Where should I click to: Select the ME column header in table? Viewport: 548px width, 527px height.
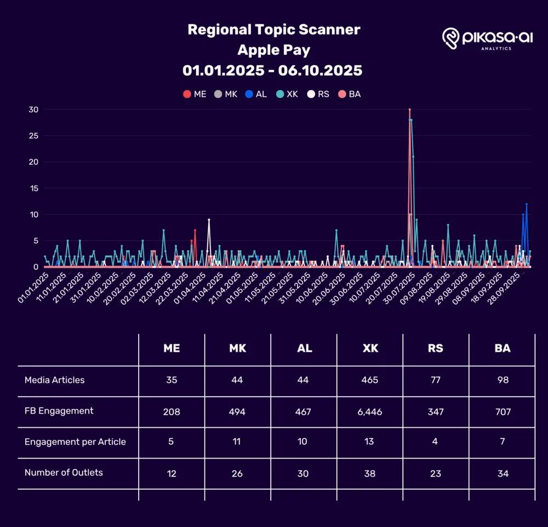pyautogui.click(x=172, y=349)
